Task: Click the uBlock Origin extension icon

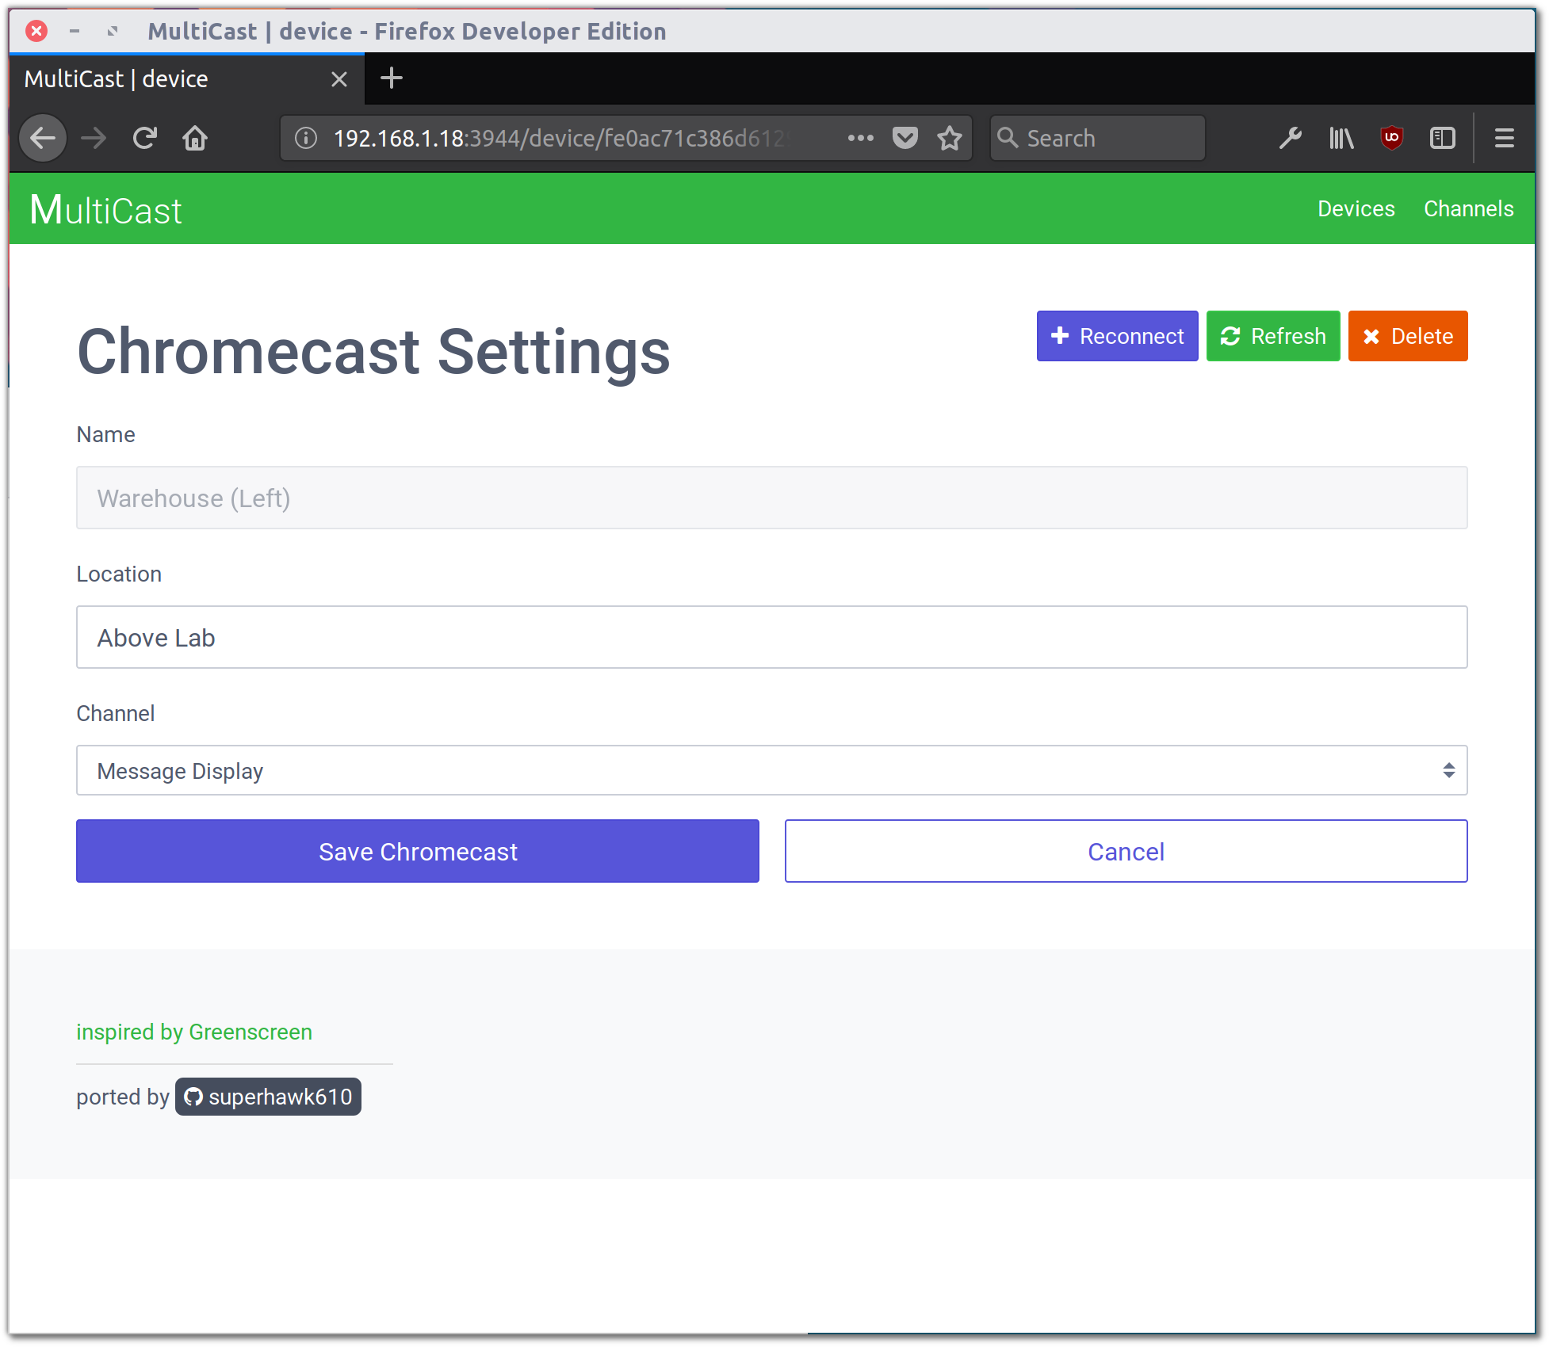Action: coord(1392,137)
